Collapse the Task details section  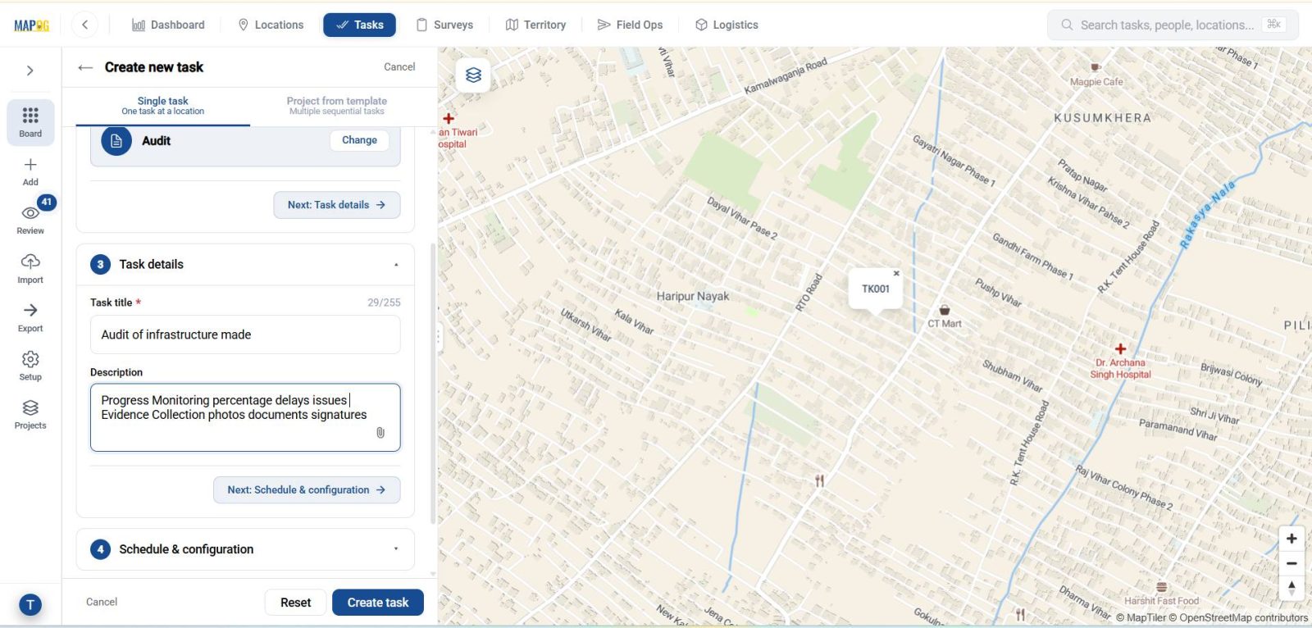click(396, 265)
